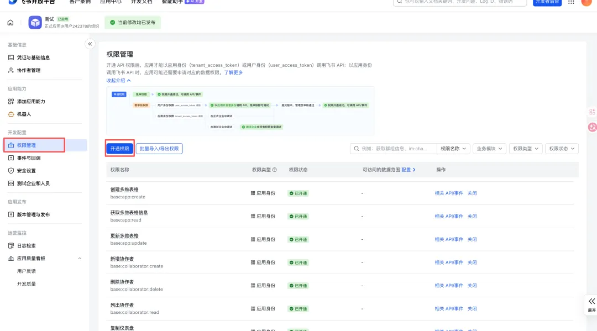This screenshot has height=331, width=597.
Task: Open 客户案例 in top navigation
Action: (x=80, y=2)
